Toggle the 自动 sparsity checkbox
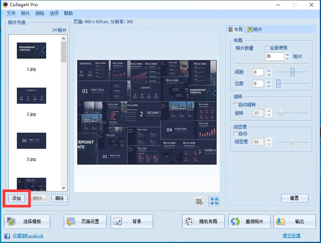This screenshot has width=321, height=243. coord(235,133)
